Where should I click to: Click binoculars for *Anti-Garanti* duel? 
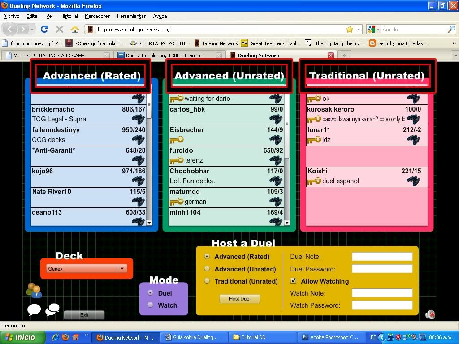click(138, 160)
